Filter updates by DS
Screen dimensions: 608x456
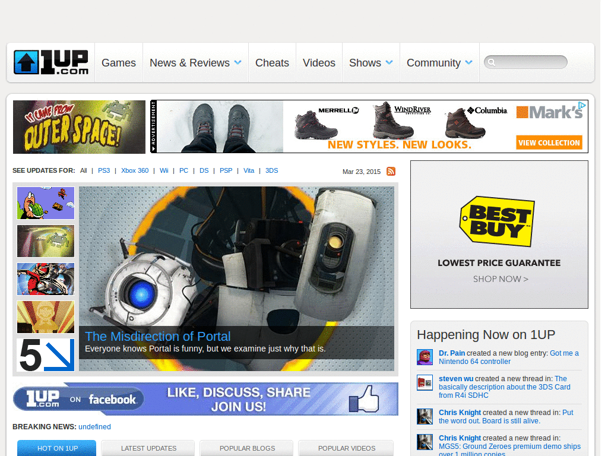pos(204,170)
